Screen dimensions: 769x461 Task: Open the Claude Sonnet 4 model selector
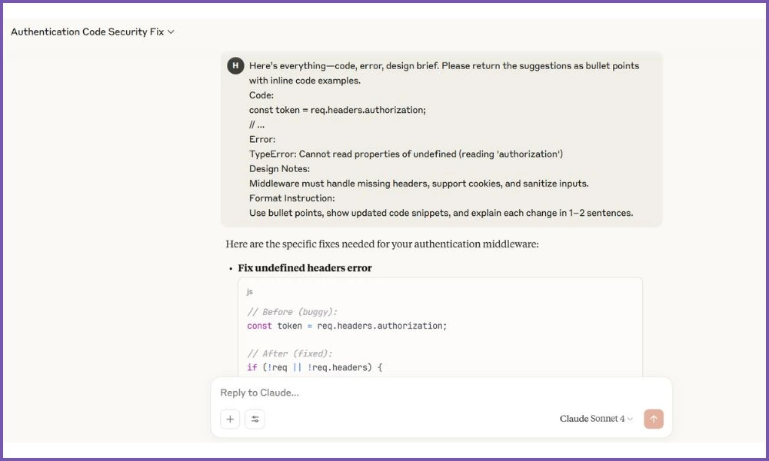click(x=596, y=419)
